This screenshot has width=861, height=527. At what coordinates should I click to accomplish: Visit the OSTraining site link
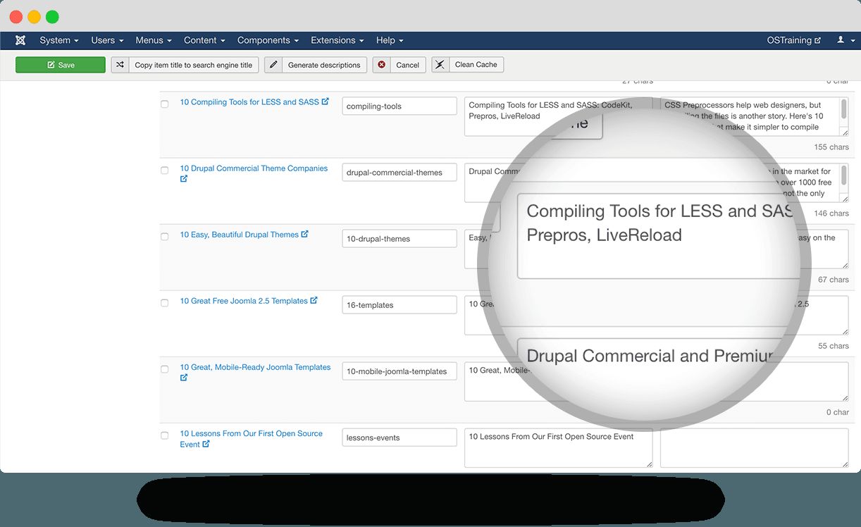(794, 40)
